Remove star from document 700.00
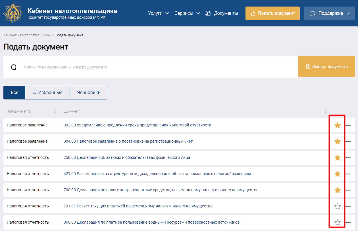358x231 pixels. click(337, 190)
